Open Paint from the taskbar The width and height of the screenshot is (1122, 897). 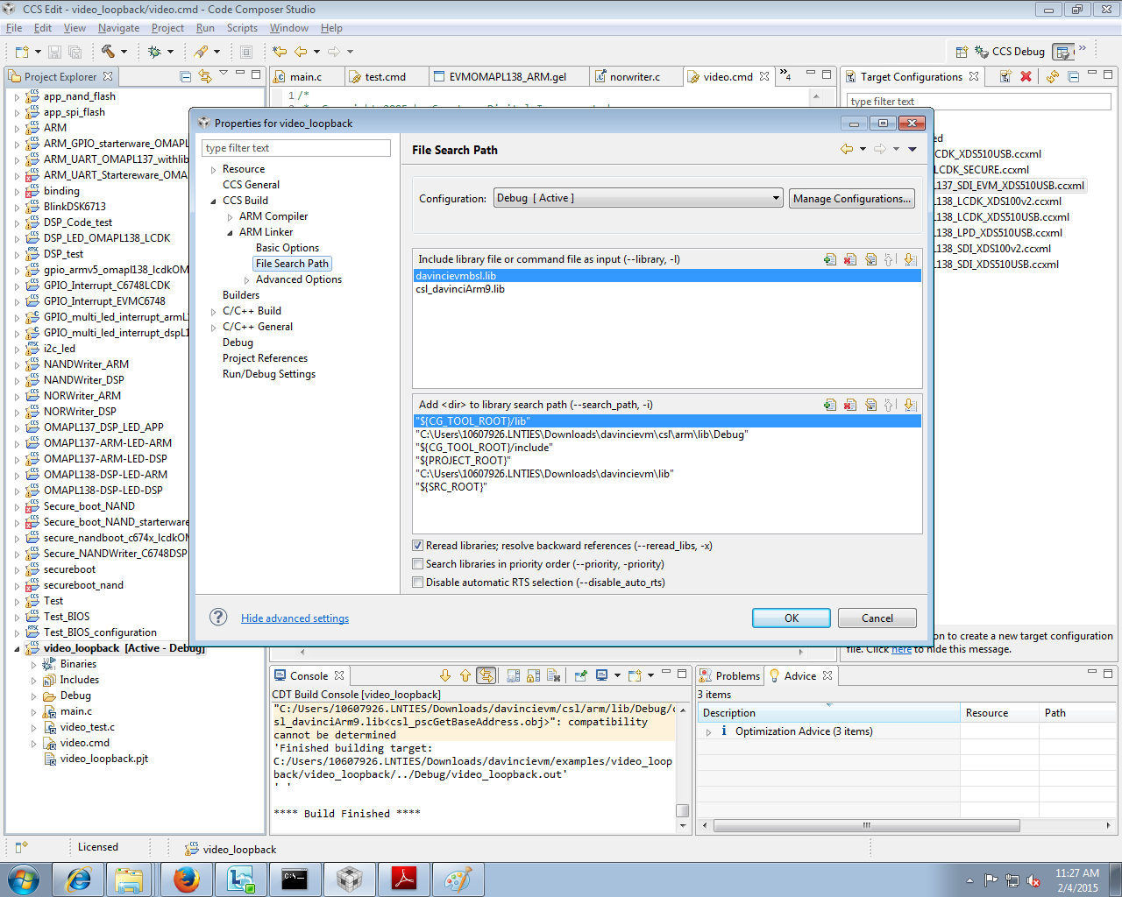(458, 879)
